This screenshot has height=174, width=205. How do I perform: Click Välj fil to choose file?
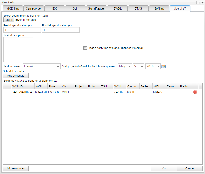click(x=9, y=20)
